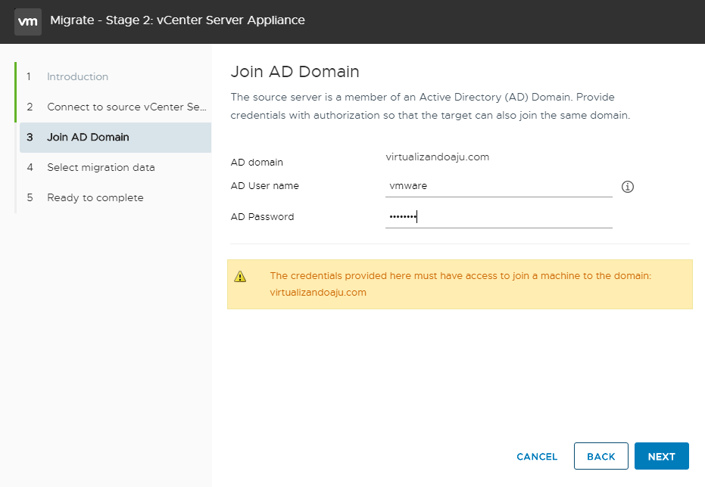
Task: Click into the AD User name field
Action: (x=498, y=186)
